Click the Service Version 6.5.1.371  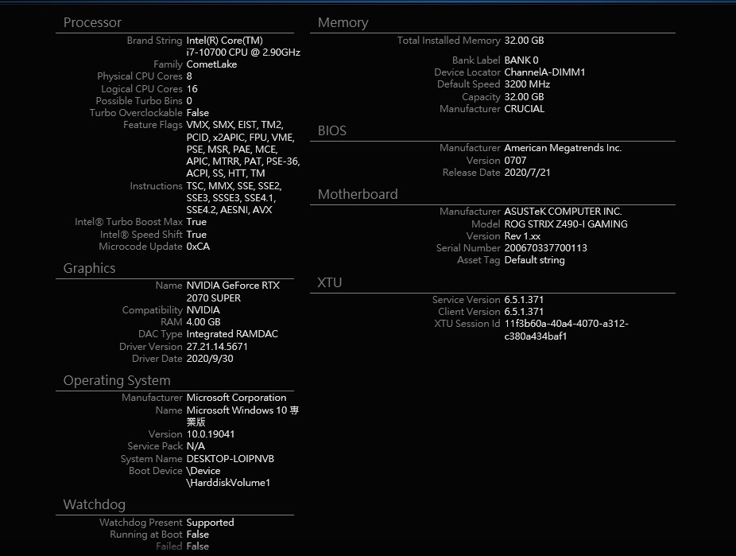524,300
